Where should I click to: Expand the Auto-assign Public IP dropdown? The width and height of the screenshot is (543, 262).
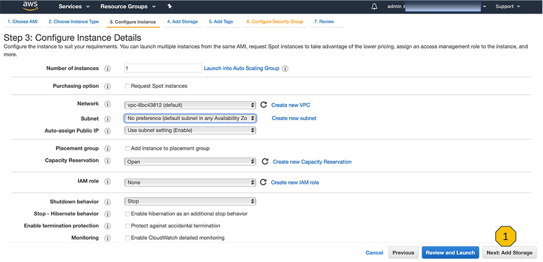pos(190,130)
